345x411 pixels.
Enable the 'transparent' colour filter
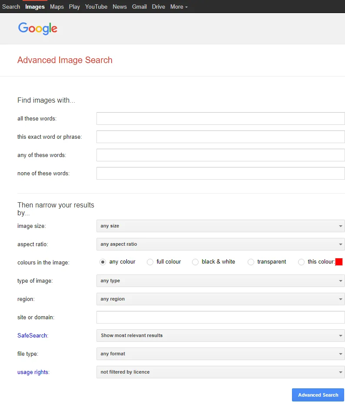tap(251, 262)
